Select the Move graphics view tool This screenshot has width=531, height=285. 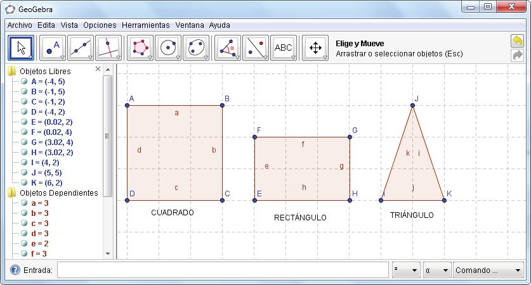pos(315,48)
